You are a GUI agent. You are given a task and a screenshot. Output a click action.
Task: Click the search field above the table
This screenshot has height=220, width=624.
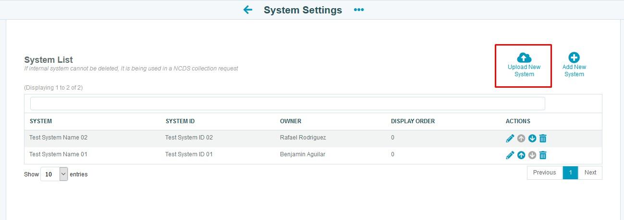point(287,104)
